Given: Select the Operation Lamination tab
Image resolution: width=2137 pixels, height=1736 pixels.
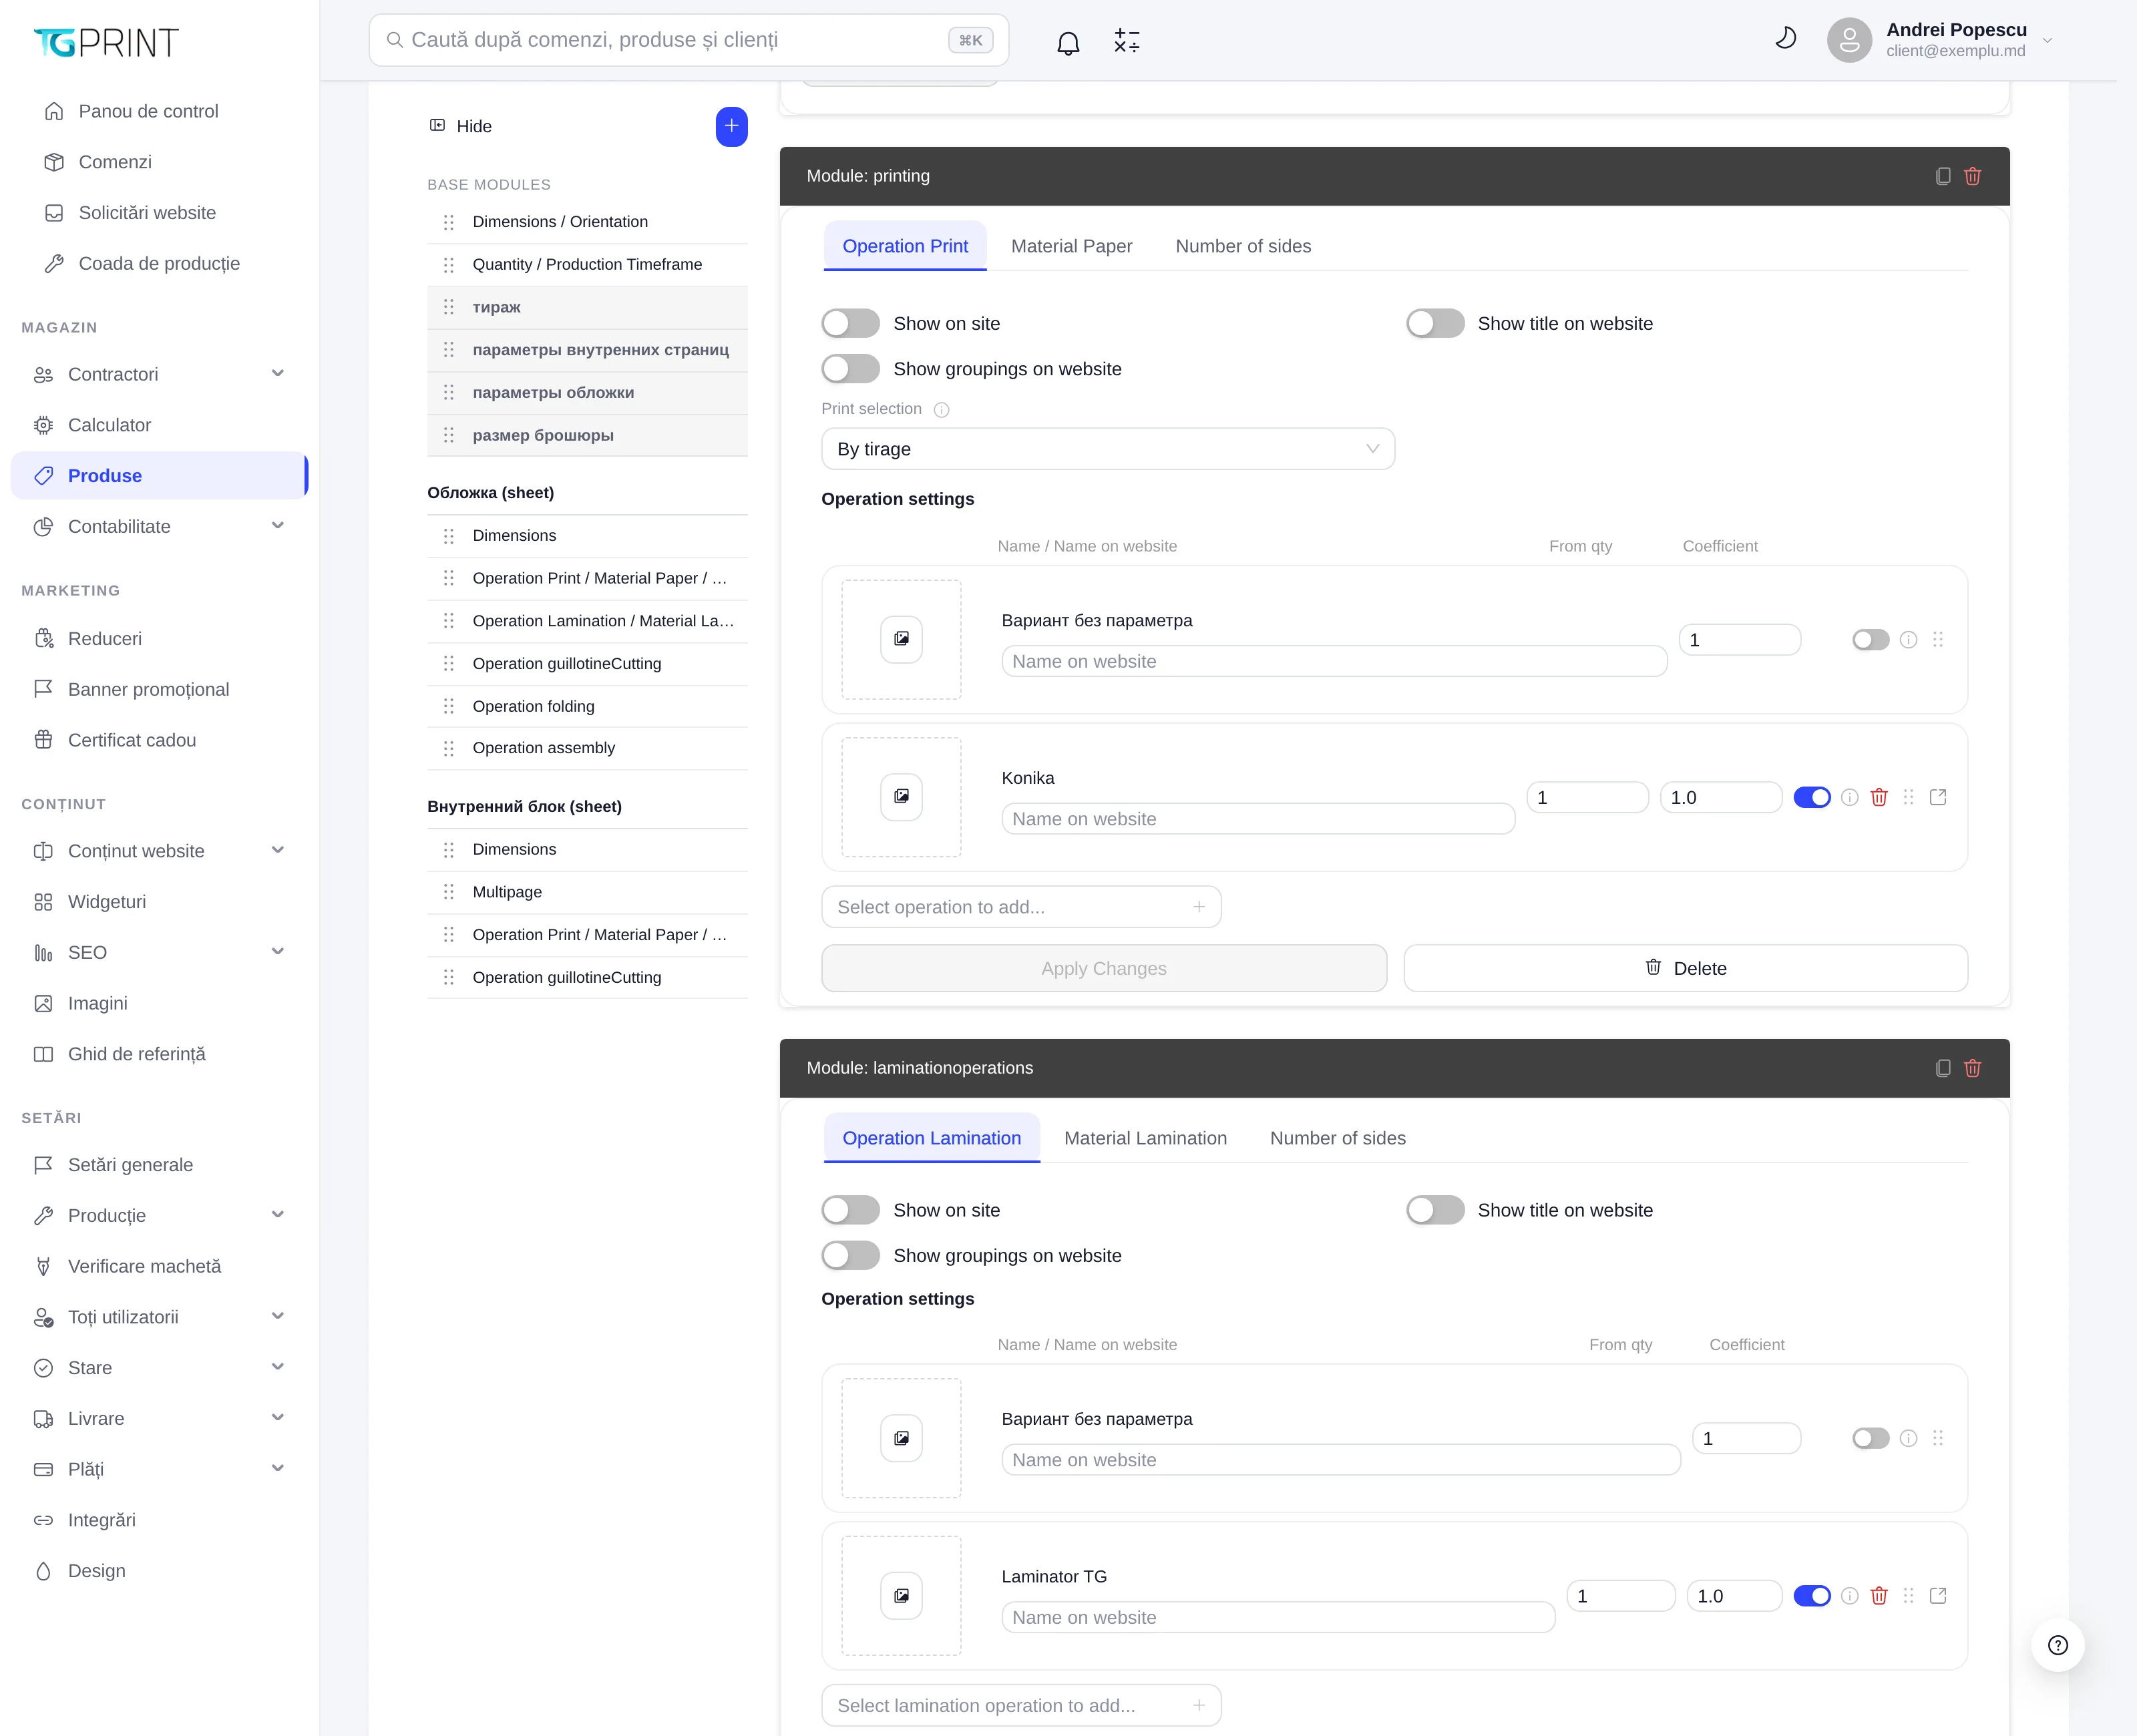Looking at the screenshot, I should click(x=931, y=1138).
